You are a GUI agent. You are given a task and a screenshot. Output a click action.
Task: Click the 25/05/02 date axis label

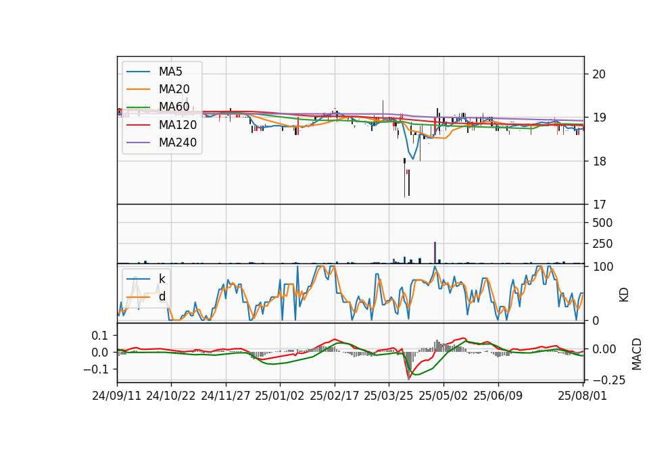click(443, 396)
